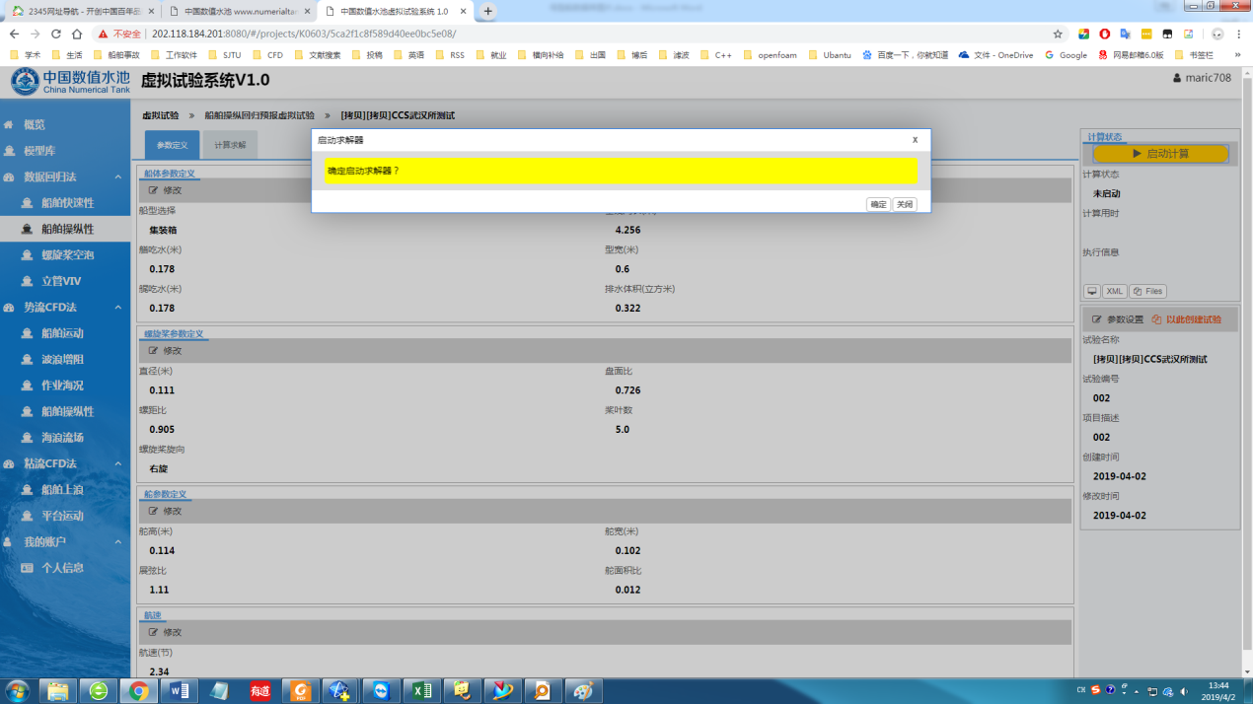This screenshot has height=704, width=1253.
Task: Open 概览 home item in sidebar
Action: [35, 125]
